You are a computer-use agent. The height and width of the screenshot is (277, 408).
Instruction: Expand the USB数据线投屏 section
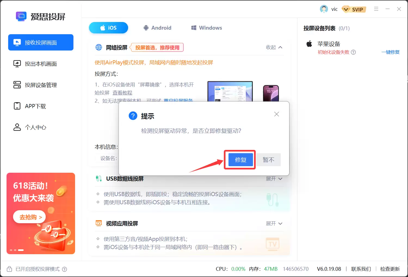[274, 179]
